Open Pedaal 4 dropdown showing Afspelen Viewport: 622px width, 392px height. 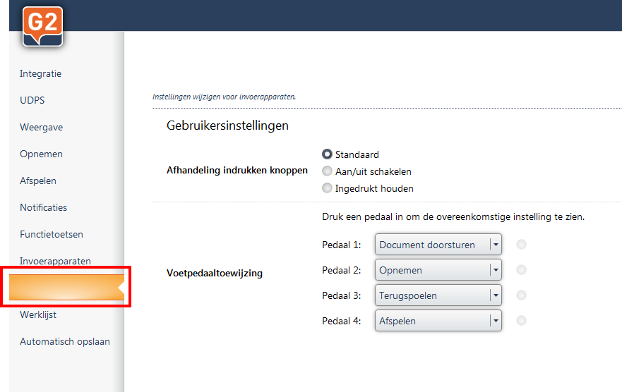(438, 321)
